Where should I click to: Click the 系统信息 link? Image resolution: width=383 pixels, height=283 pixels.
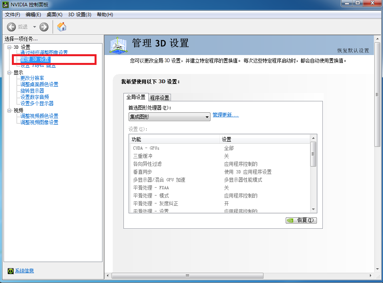tap(25, 271)
